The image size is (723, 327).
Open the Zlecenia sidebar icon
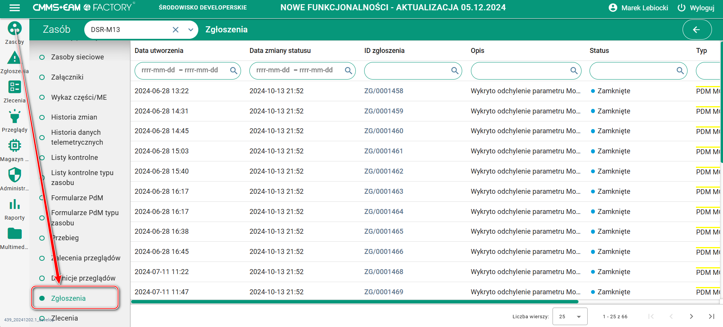click(x=14, y=87)
